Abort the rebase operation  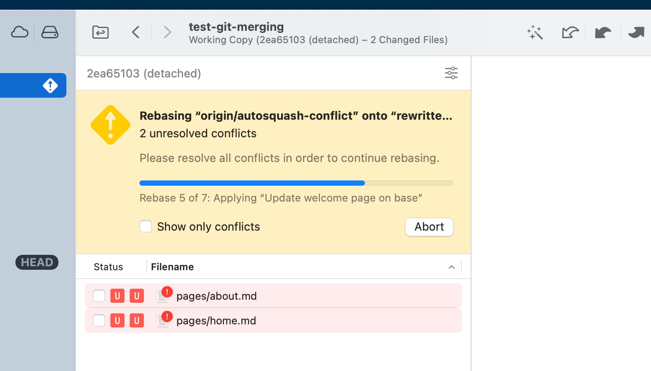click(x=429, y=227)
